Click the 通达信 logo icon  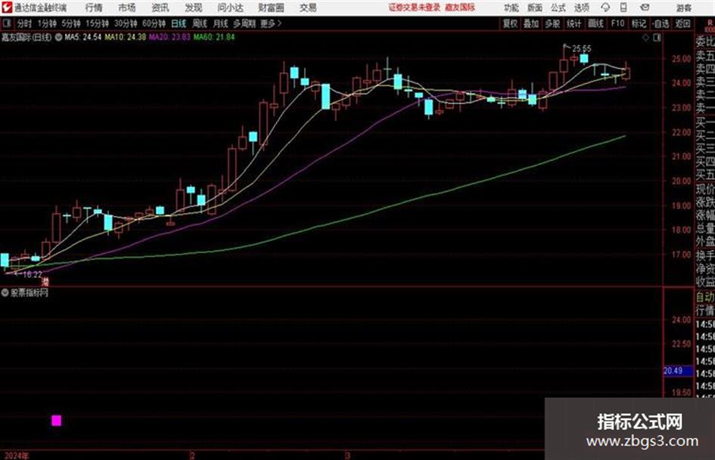click(7, 8)
